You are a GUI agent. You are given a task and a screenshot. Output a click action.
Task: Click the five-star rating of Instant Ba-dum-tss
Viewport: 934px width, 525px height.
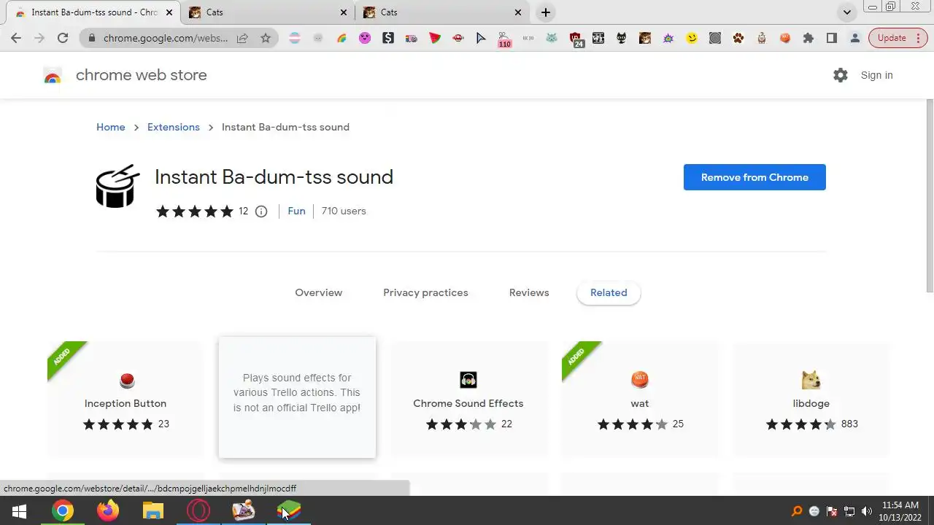coord(195,211)
